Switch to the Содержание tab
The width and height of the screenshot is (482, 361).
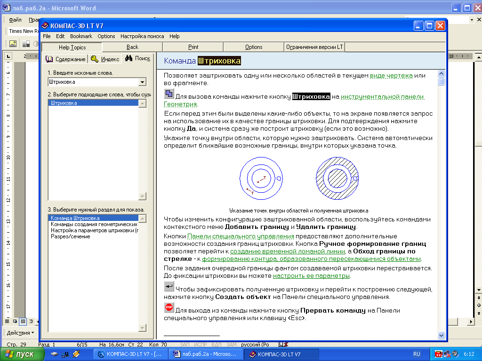tap(65, 59)
